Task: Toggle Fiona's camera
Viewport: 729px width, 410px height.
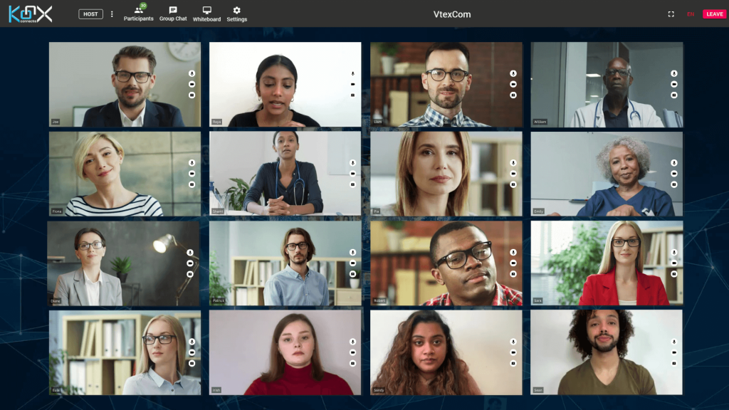Action: coord(192,174)
